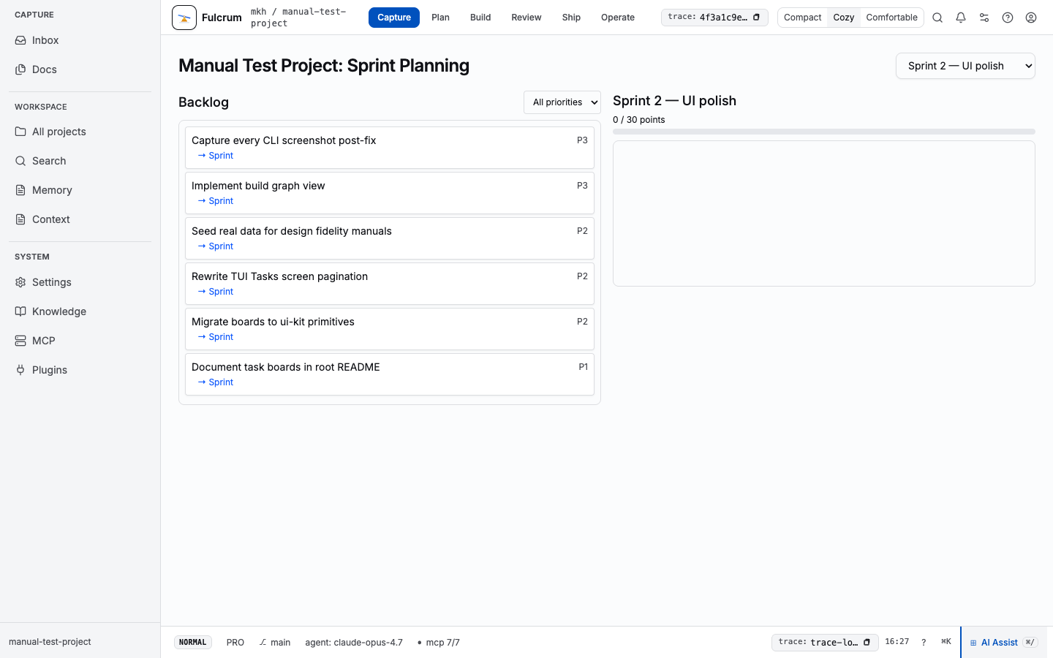Click the mcp 7/7 status entry
1053x658 pixels.
(x=439, y=643)
